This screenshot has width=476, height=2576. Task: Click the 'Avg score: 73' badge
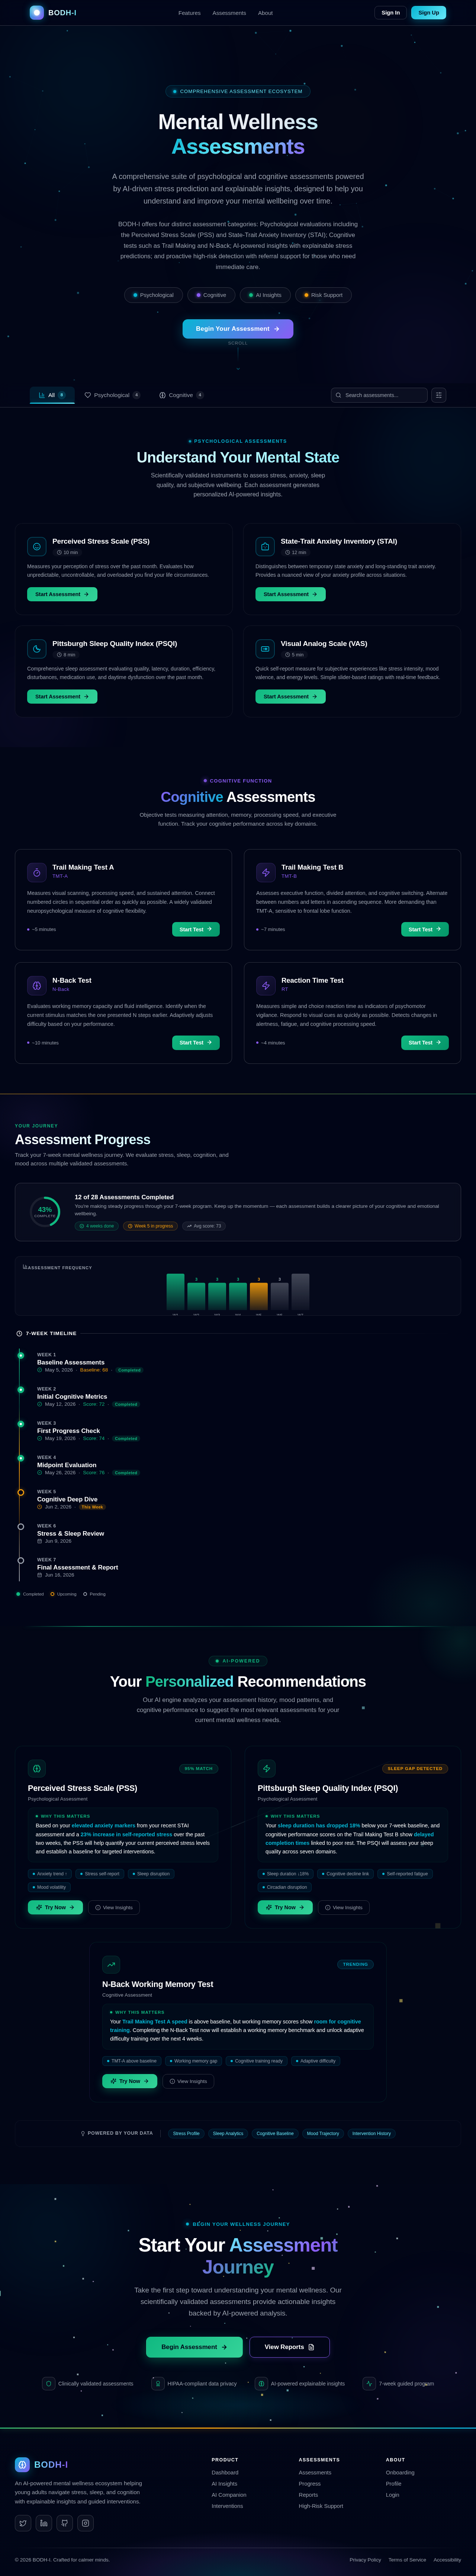[204, 1226]
